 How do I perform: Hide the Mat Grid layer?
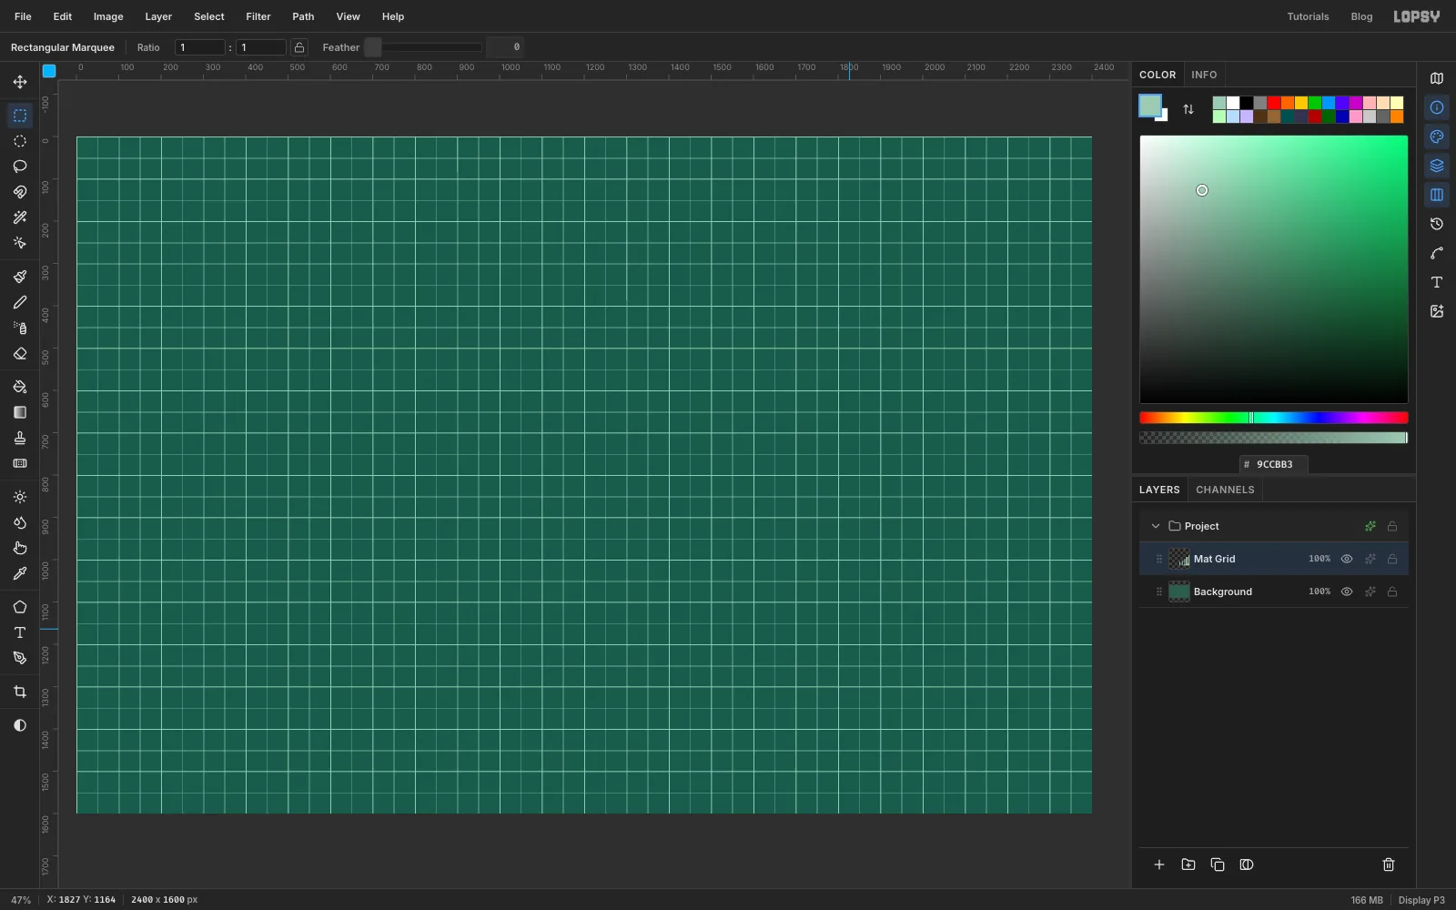tap(1347, 559)
